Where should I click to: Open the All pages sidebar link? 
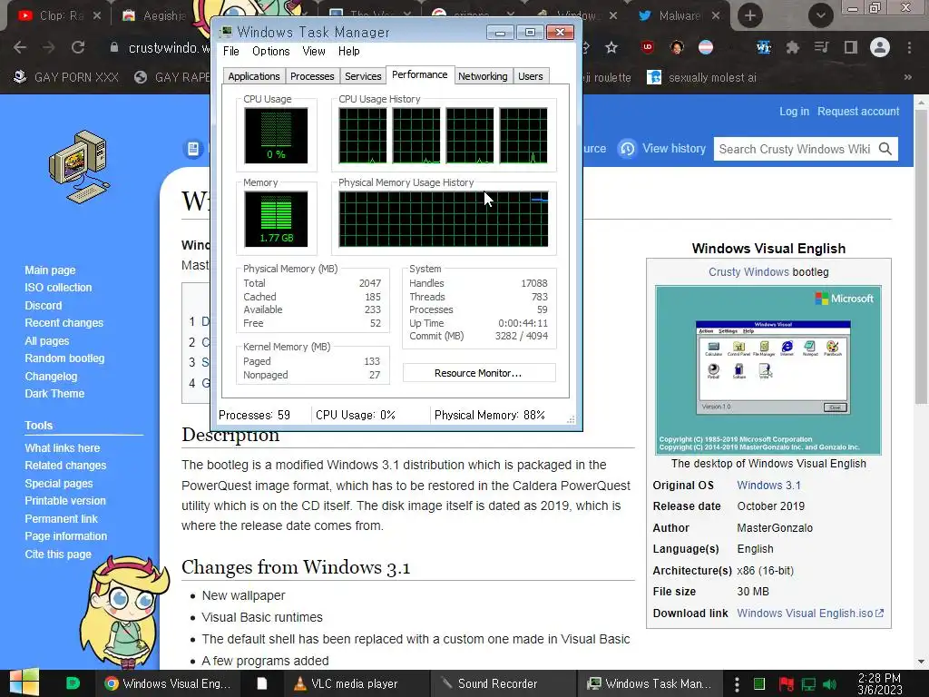[47, 341]
